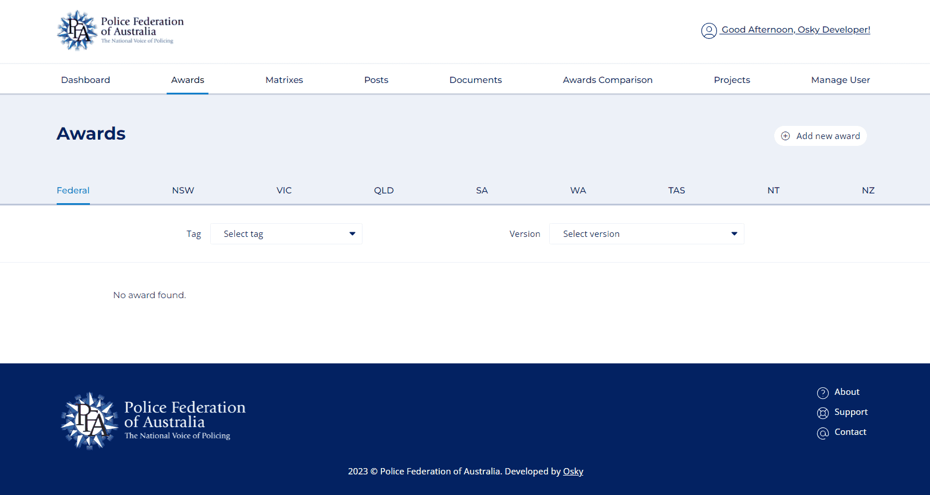Image resolution: width=930 pixels, height=495 pixels.
Task: Click the plus icon for adding award
Action: click(786, 136)
